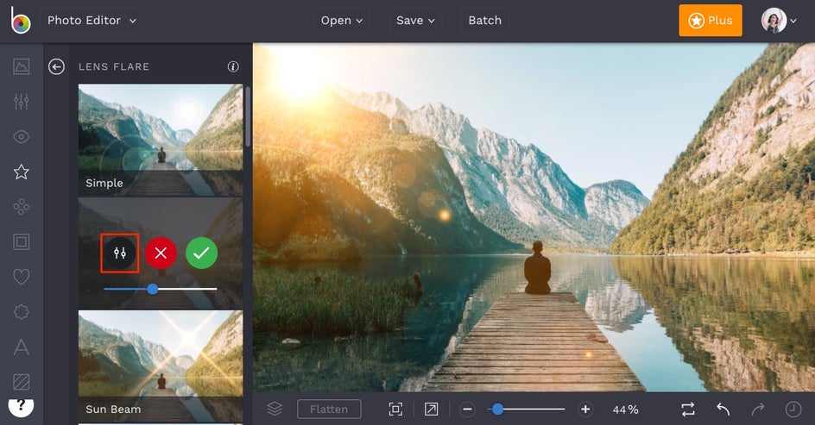Open the Edit sliders sidebar tool

[22, 101]
